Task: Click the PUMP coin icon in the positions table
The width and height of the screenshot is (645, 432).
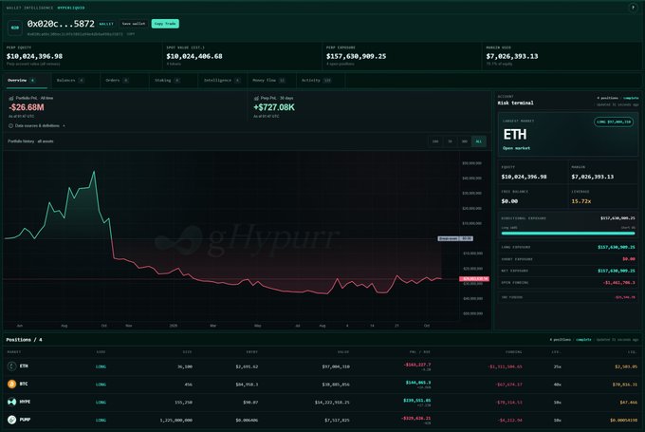Action: tap(12, 420)
